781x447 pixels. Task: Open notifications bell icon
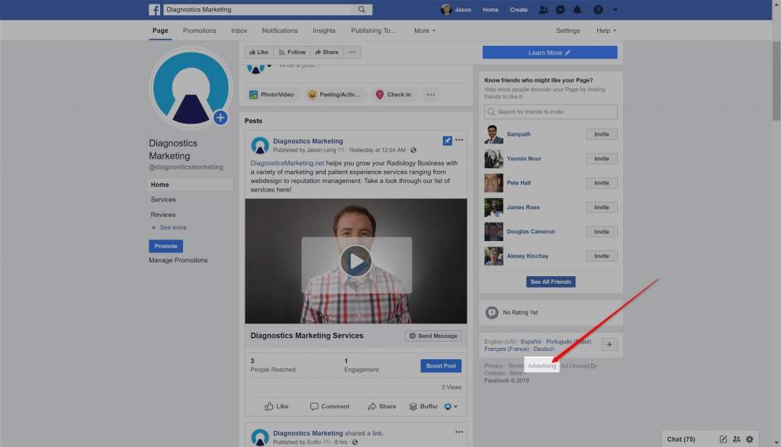[577, 9]
